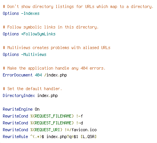Click the '-Multiviews' option text

pyautogui.click(x=34, y=54)
